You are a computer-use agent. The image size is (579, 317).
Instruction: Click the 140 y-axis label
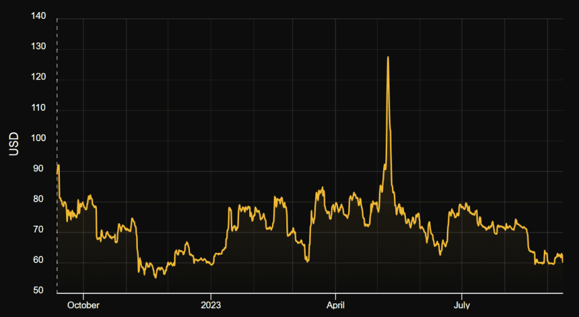pyautogui.click(x=39, y=16)
